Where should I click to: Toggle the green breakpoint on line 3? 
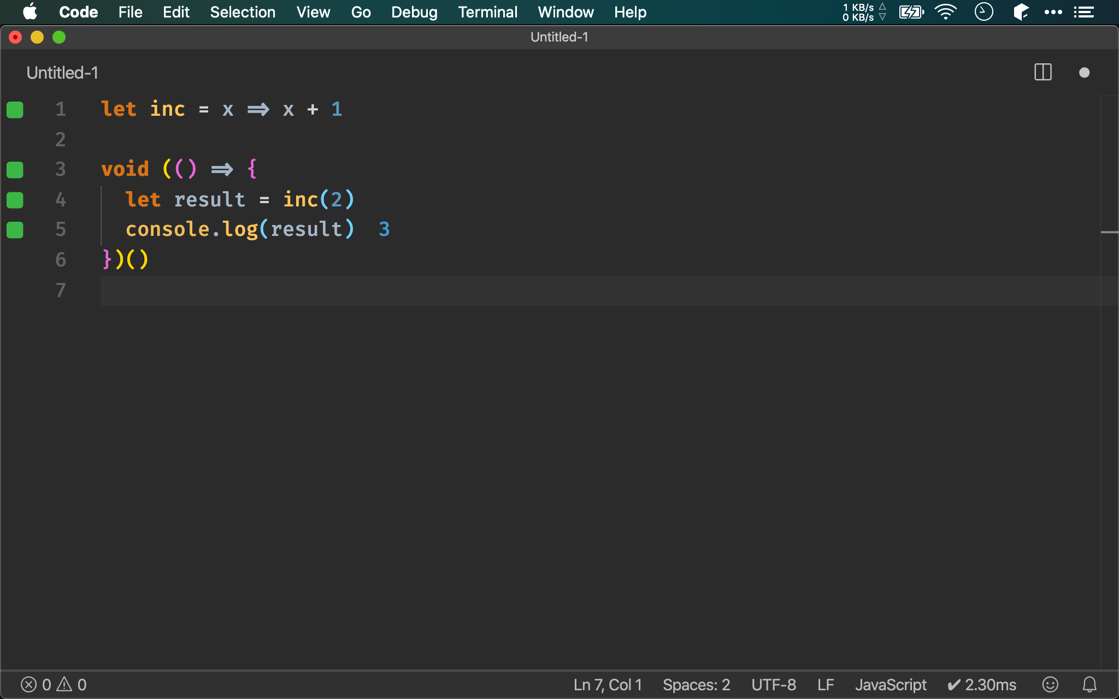15,169
